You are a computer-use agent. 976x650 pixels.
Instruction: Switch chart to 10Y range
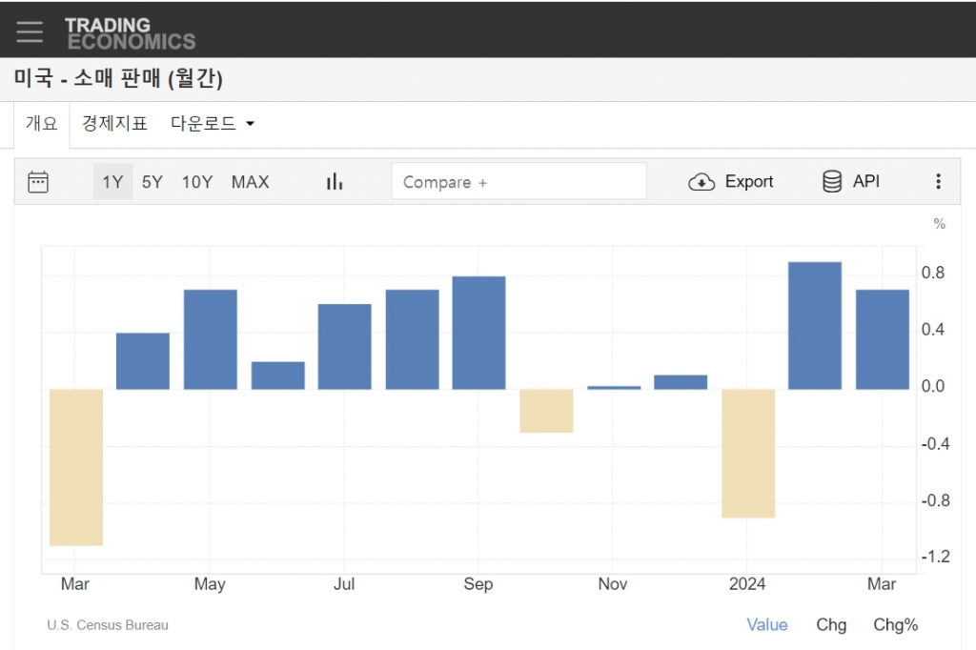[197, 182]
